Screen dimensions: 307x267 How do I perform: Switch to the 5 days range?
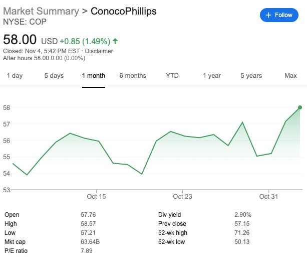[x=54, y=76]
